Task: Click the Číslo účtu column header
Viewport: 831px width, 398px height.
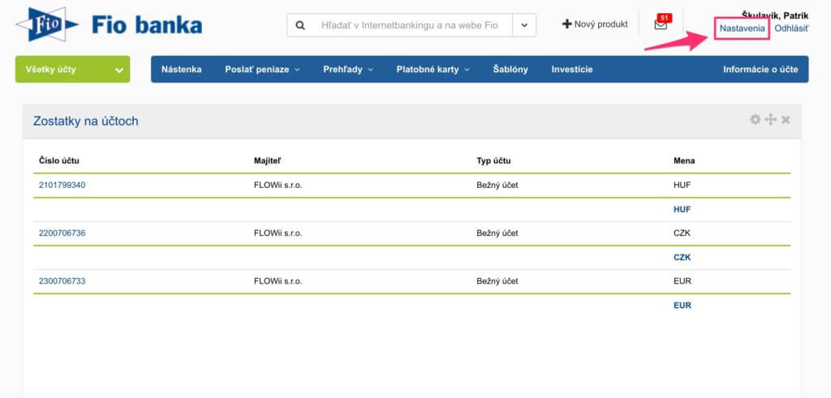Action: 58,160
